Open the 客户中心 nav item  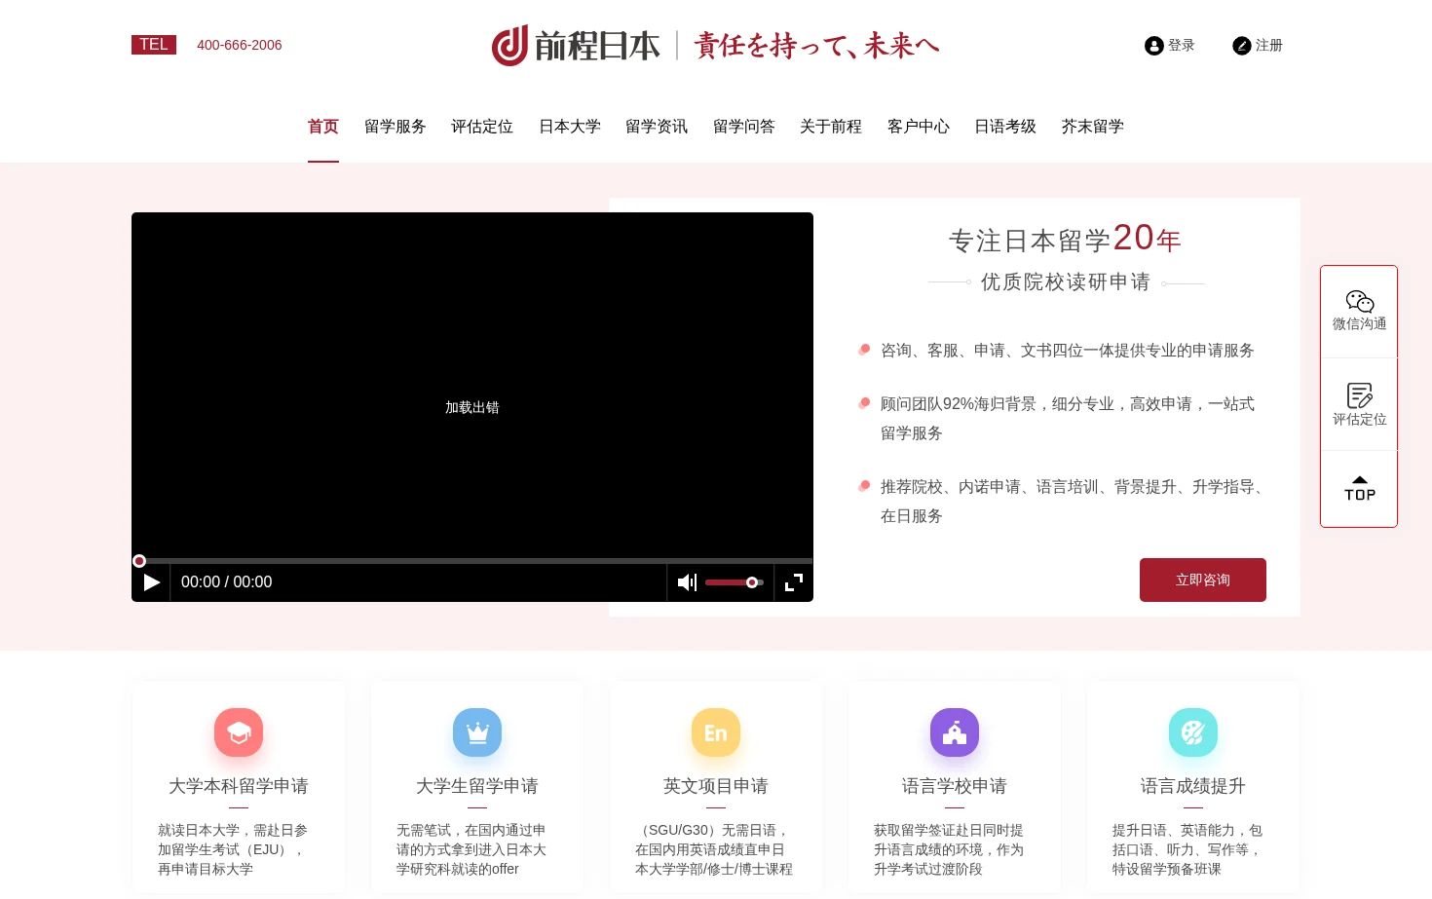pos(919,127)
